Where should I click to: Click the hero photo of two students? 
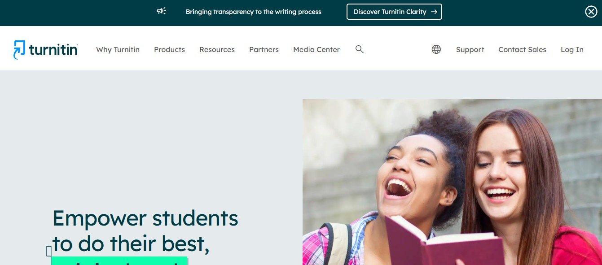452,182
